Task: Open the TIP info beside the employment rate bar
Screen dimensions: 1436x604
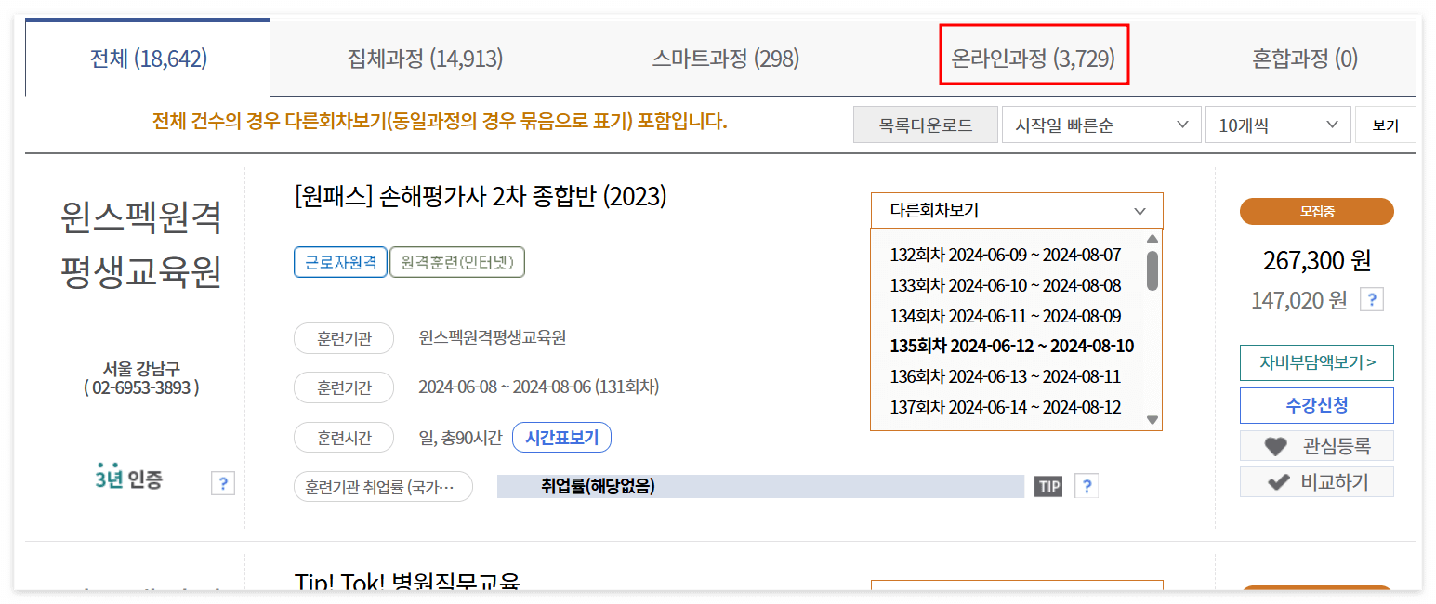Action: [x=1047, y=486]
